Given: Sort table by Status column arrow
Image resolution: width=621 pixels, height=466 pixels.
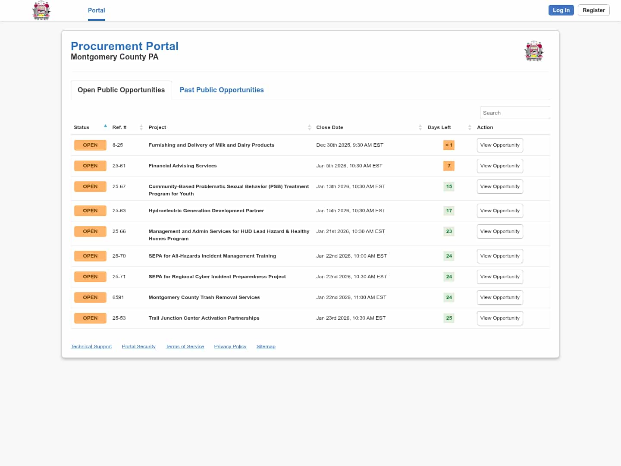Looking at the screenshot, I should (x=105, y=126).
